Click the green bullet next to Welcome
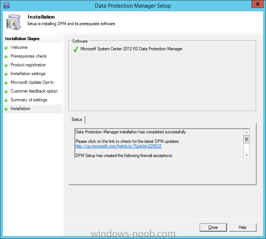Image resolution: width=266 pixels, height=239 pixels. [x=6, y=48]
